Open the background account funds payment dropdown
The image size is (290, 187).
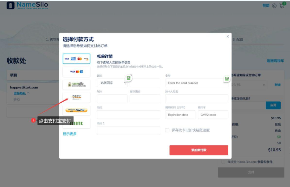tap(249, 85)
